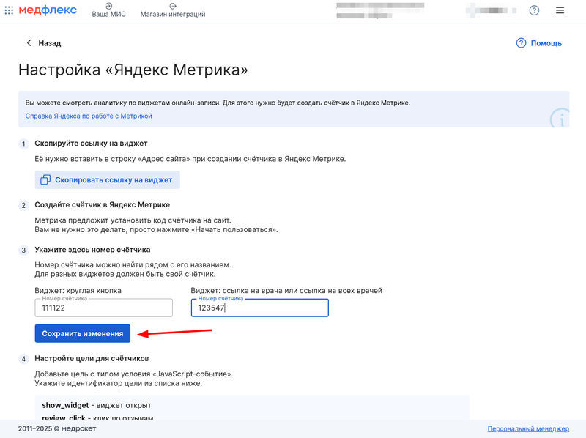The height and width of the screenshot is (438, 586).
Task: Click the question mark help icon in header
Action: coord(535,10)
